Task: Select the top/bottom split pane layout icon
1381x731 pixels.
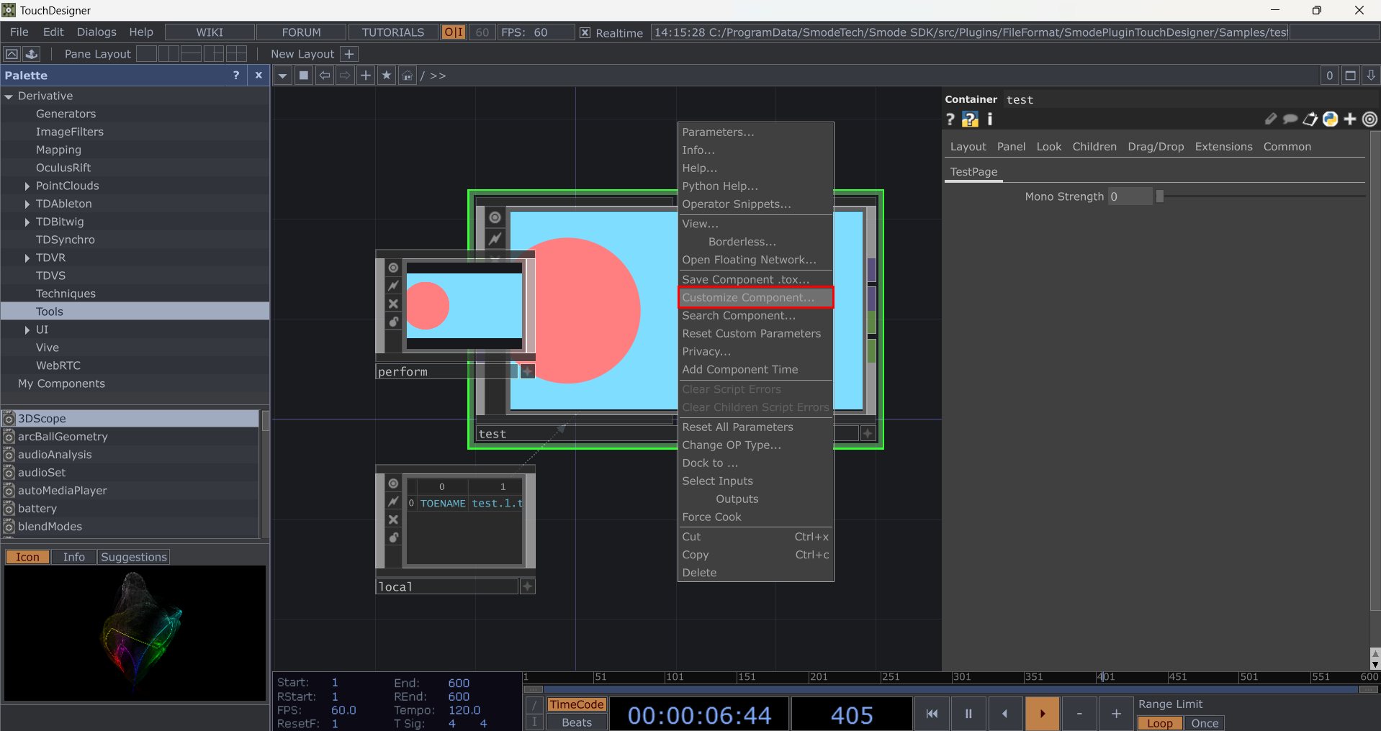Action: point(191,54)
